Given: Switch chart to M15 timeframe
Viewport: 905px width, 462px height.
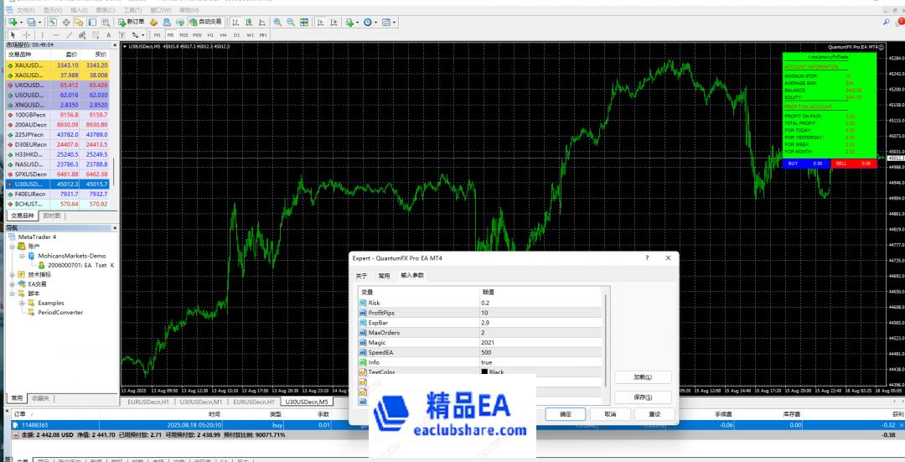Looking at the screenshot, I should (184, 35).
